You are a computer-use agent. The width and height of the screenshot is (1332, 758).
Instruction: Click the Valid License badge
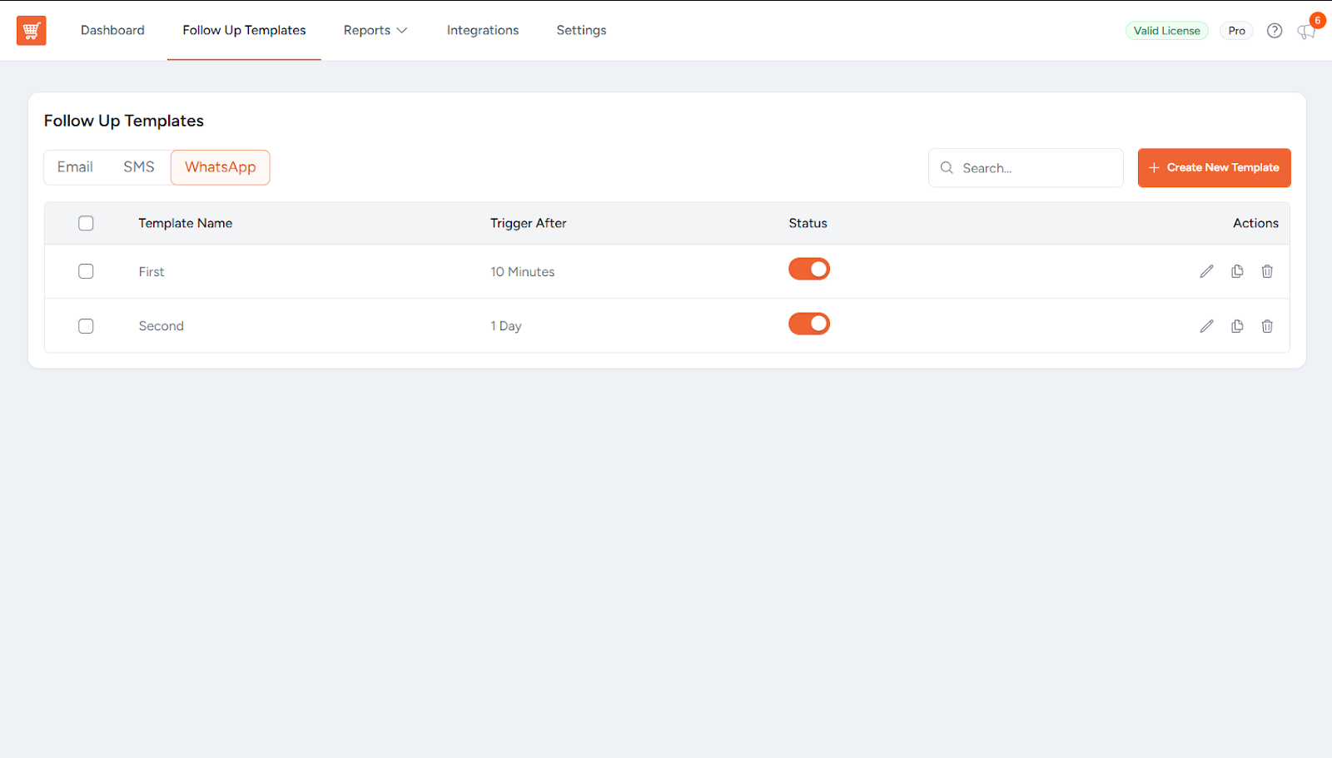click(x=1165, y=30)
